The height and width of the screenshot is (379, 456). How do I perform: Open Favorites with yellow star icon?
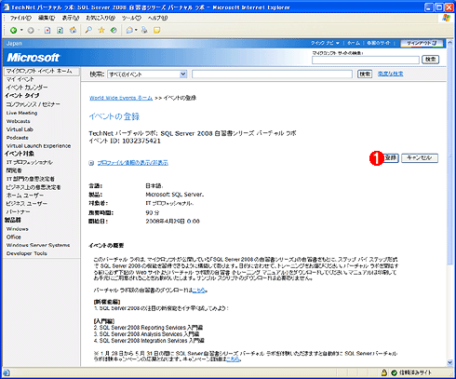point(101,30)
